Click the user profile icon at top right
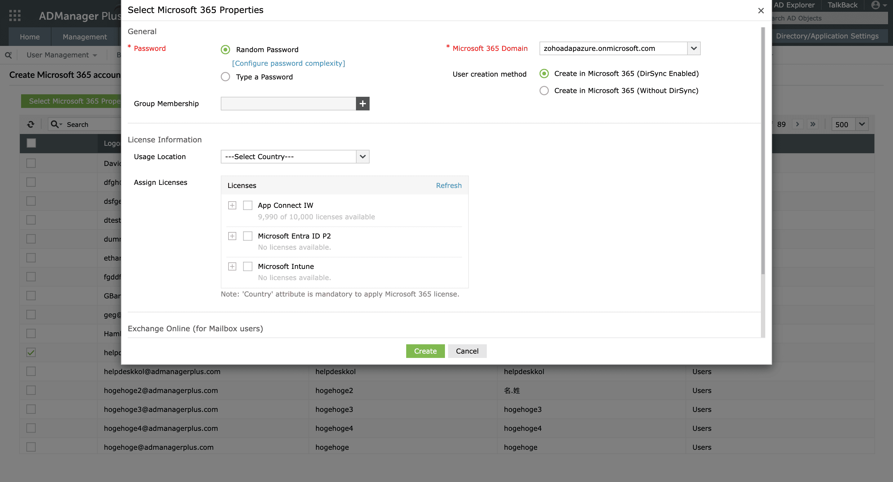 point(875,5)
